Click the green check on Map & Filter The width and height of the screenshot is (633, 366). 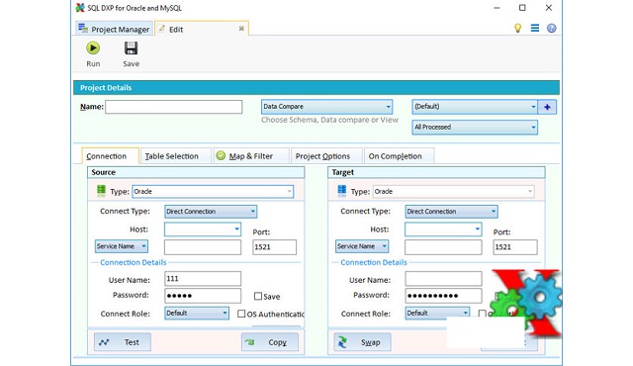pos(221,155)
